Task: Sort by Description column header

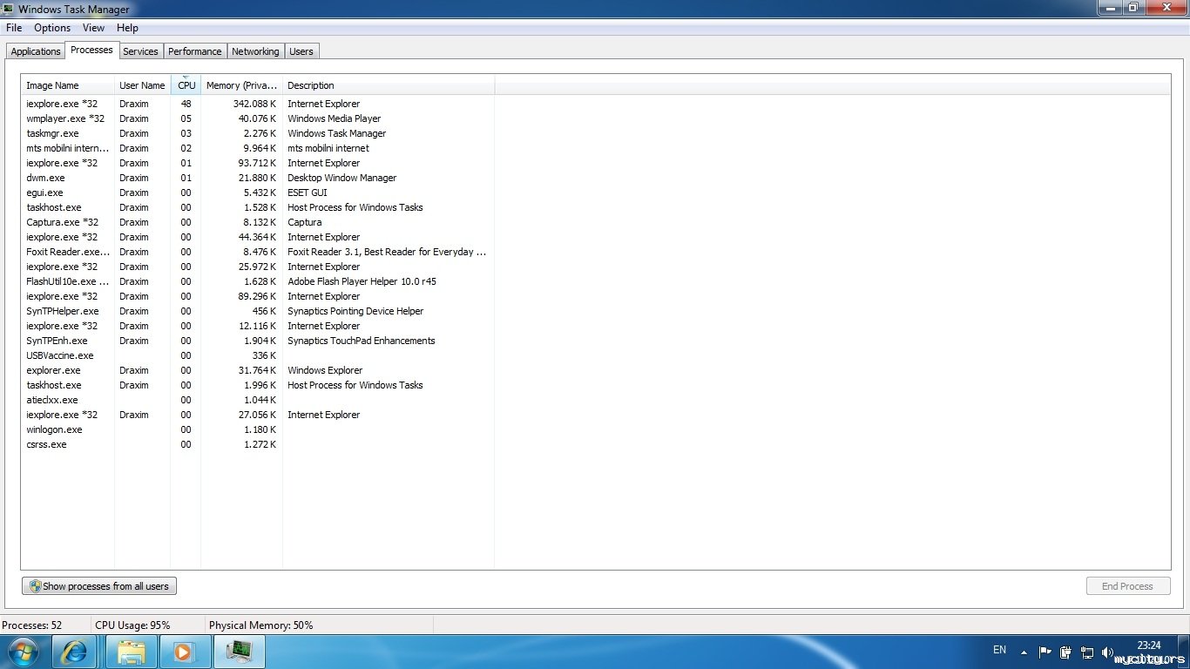Action: point(389,85)
